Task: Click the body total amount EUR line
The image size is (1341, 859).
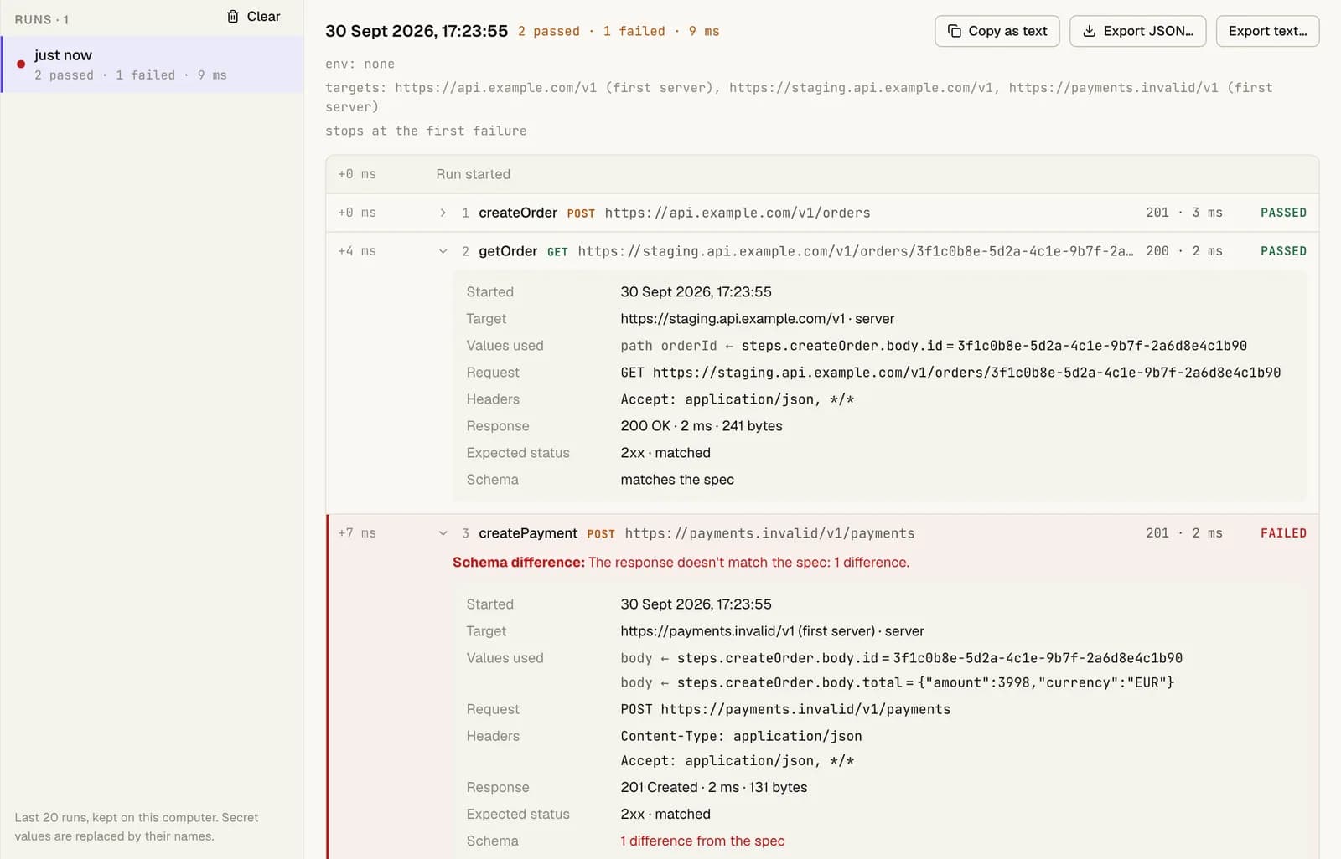Action: 898,682
